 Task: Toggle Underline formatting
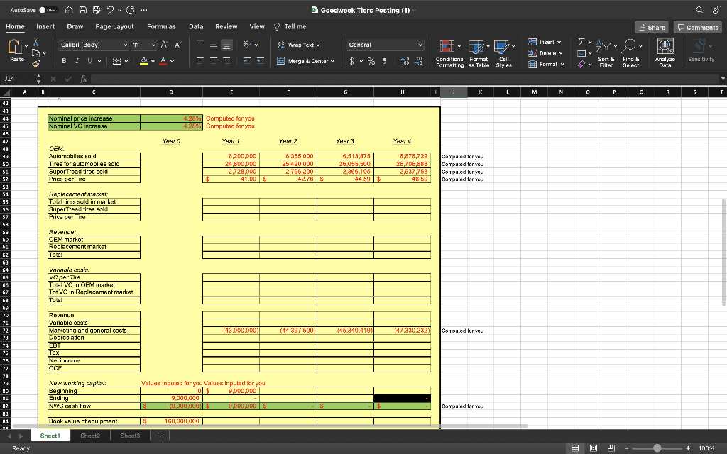89,61
